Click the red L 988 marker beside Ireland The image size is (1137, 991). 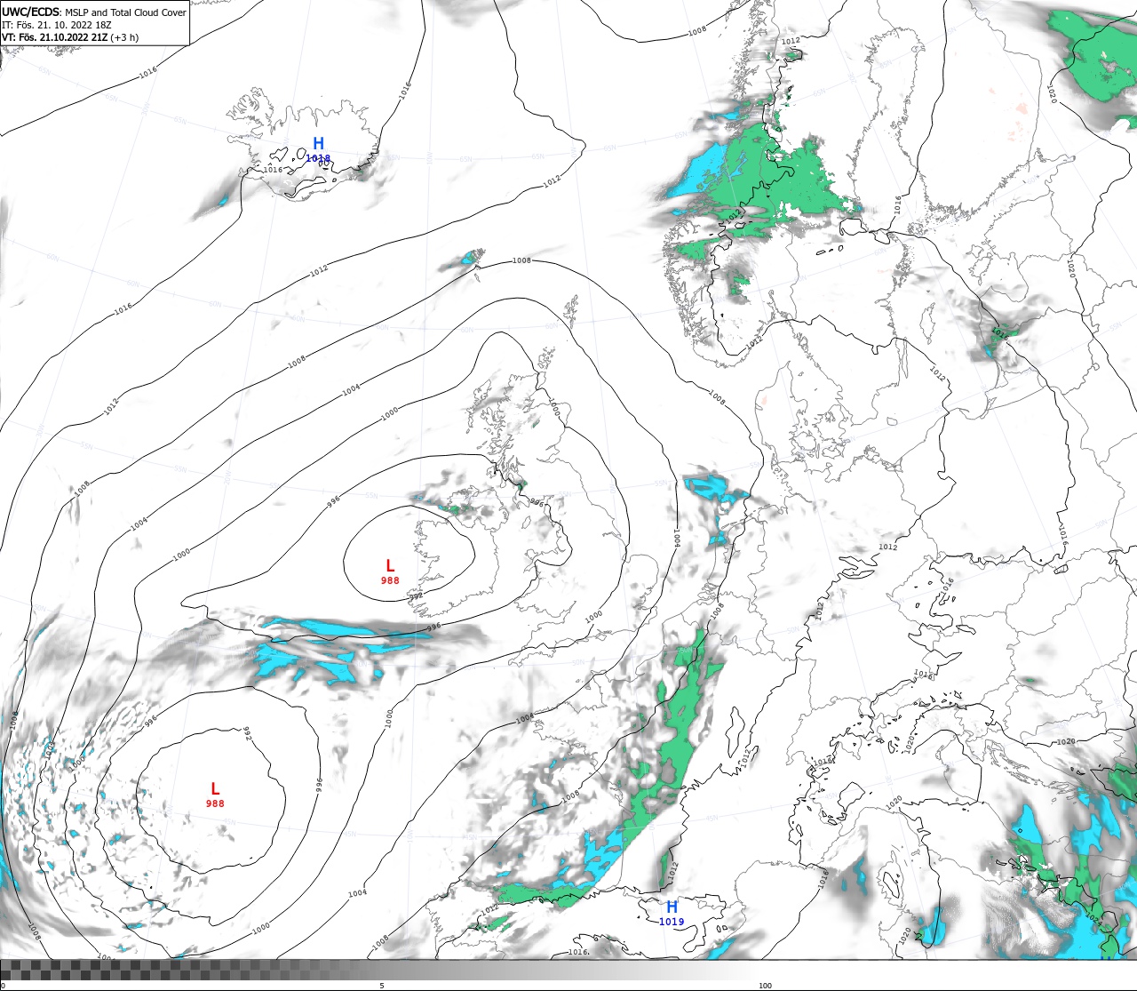[x=390, y=571]
